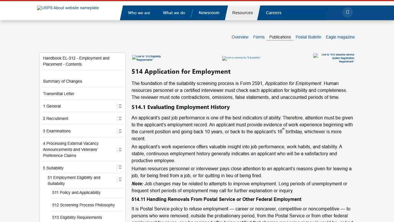The height and width of the screenshot is (222, 394).
Task: Select "Summary of Changes" in the sidebar
Action: point(62,81)
